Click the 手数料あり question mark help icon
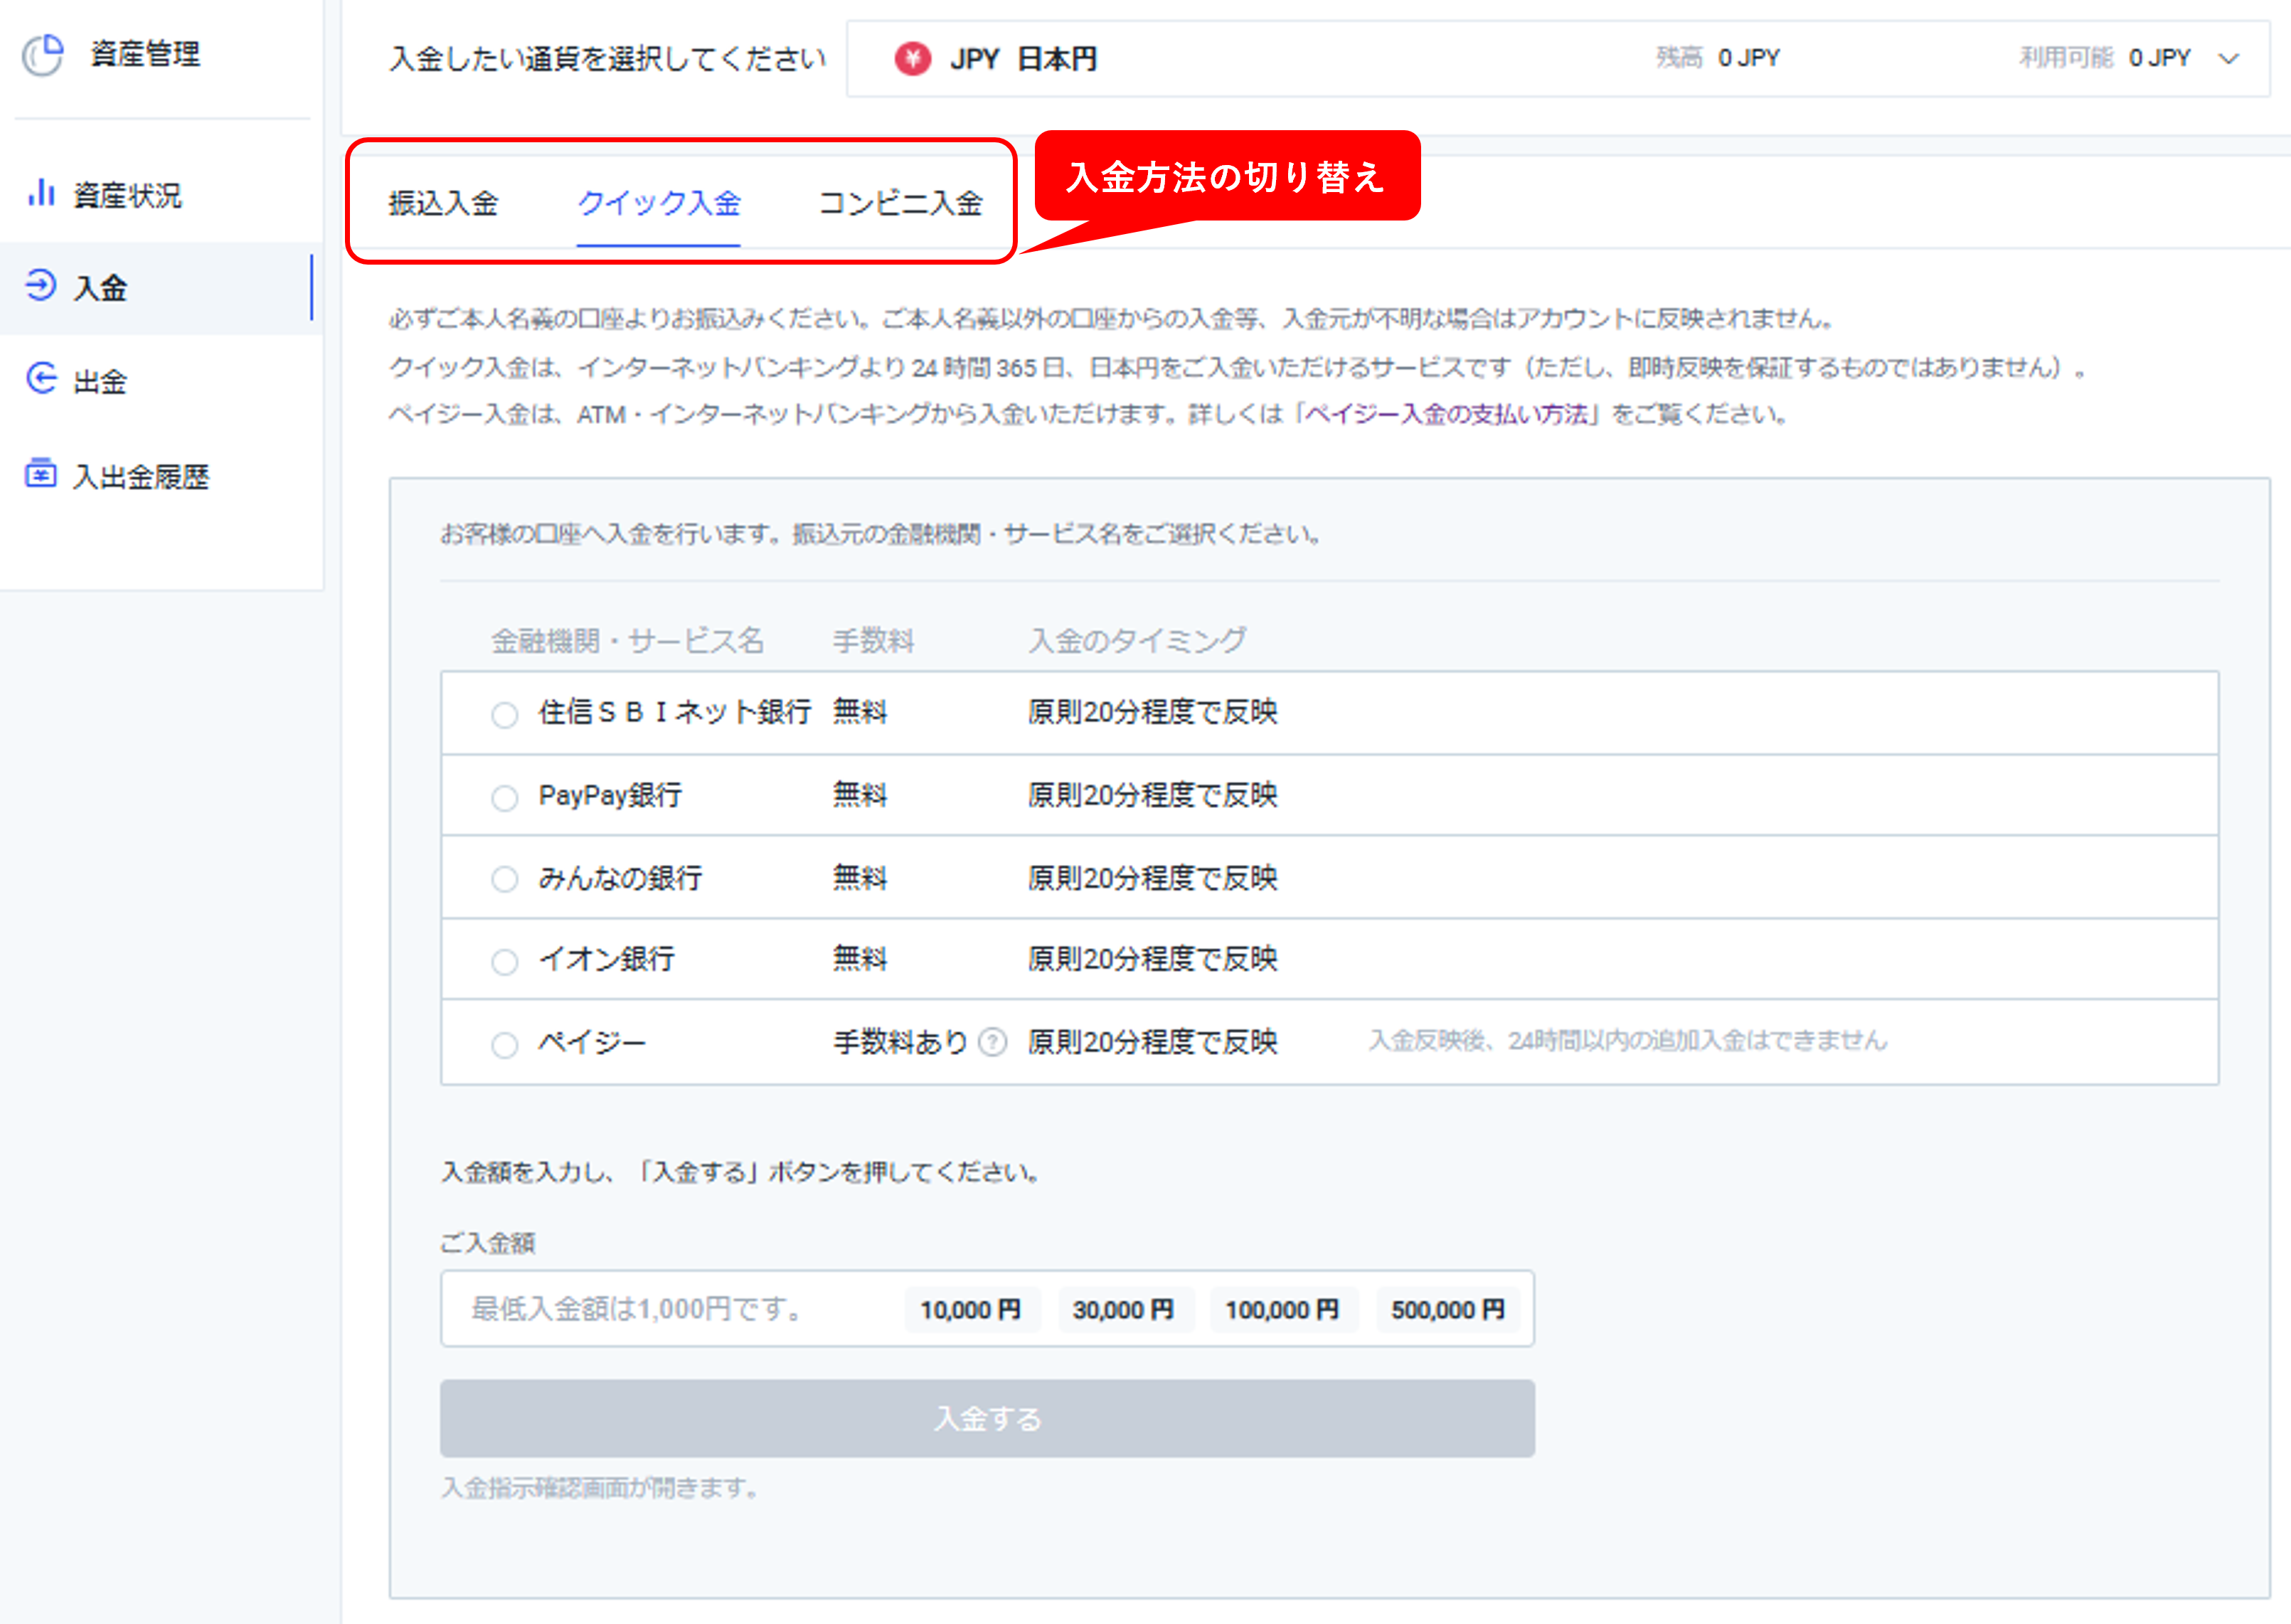Image resolution: width=2291 pixels, height=1624 pixels. click(x=992, y=1042)
